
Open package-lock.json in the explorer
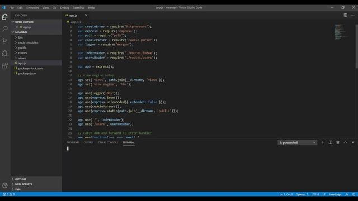pyautogui.click(x=36, y=68)
